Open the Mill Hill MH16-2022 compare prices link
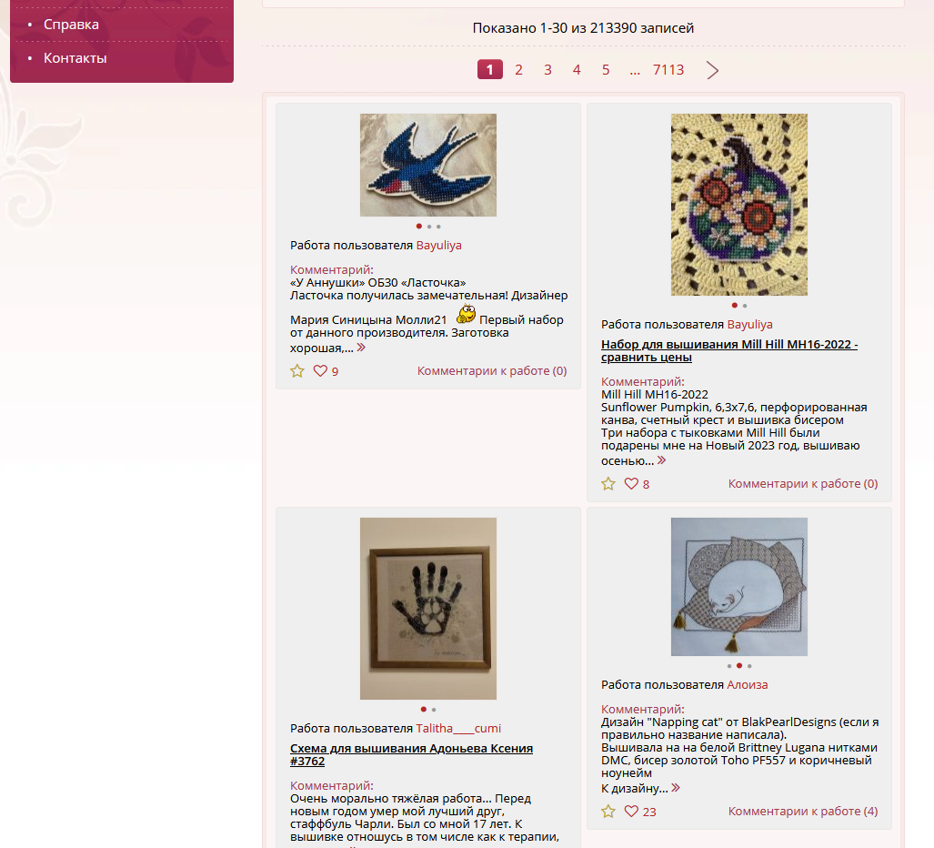934x848 pixels. click(729, 351)
